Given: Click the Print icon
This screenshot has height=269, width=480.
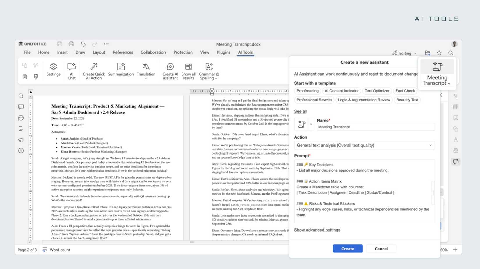Looking at the screenshot, I should (71, 44).
